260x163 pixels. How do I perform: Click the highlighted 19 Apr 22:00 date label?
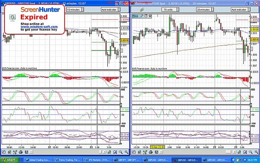(x=157, y=147)
